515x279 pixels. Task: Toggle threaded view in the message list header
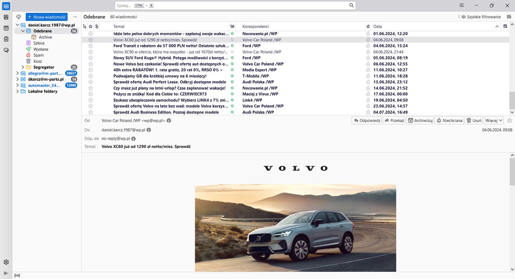coord(84,26)
